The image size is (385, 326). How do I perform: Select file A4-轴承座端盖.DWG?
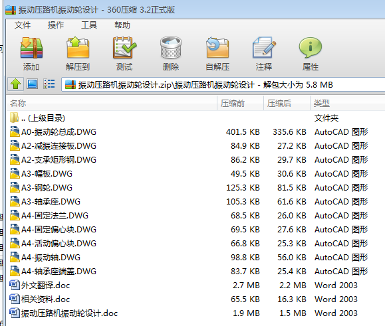click(59, 272)
